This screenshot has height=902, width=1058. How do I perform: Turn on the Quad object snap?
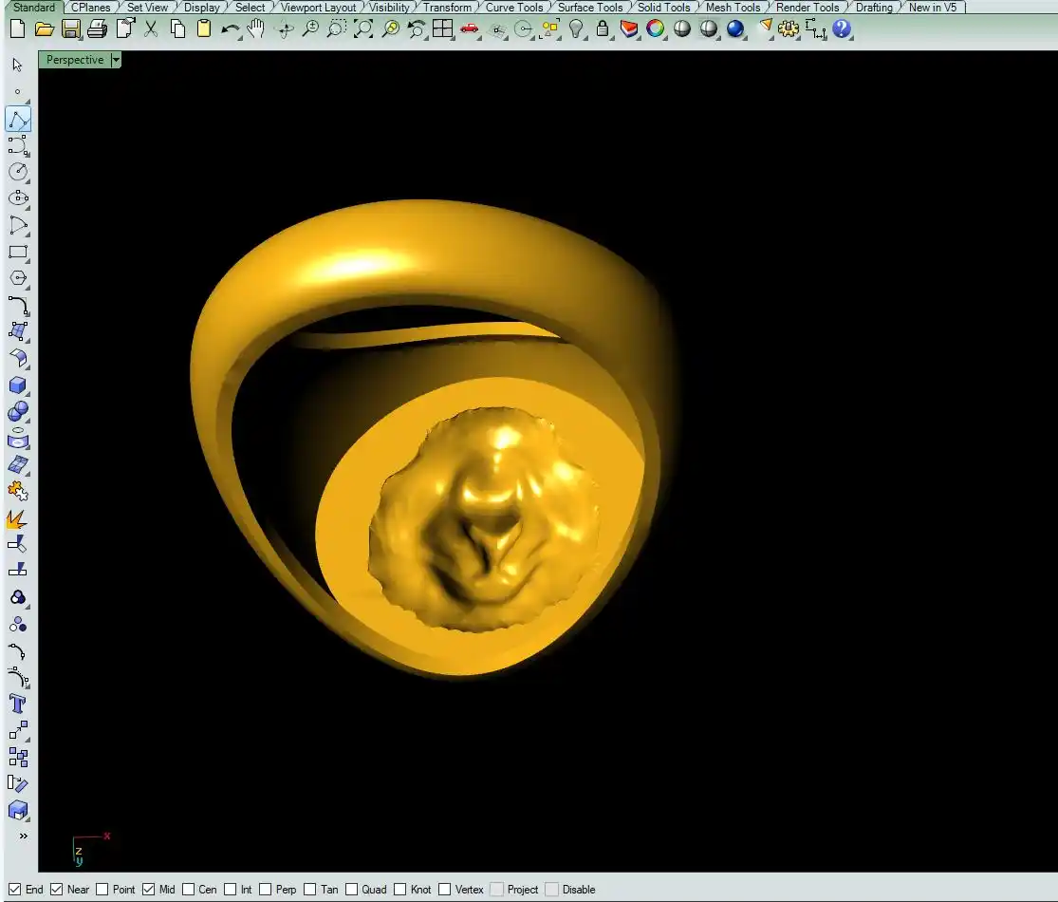[x=352, y=890]
